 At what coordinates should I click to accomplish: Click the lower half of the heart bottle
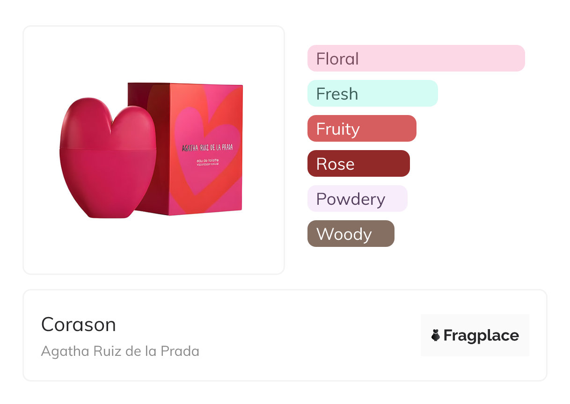(x=108, y=183)
